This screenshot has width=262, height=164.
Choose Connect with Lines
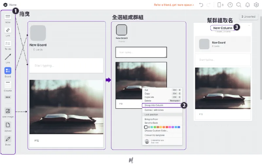tap(162, 110)
